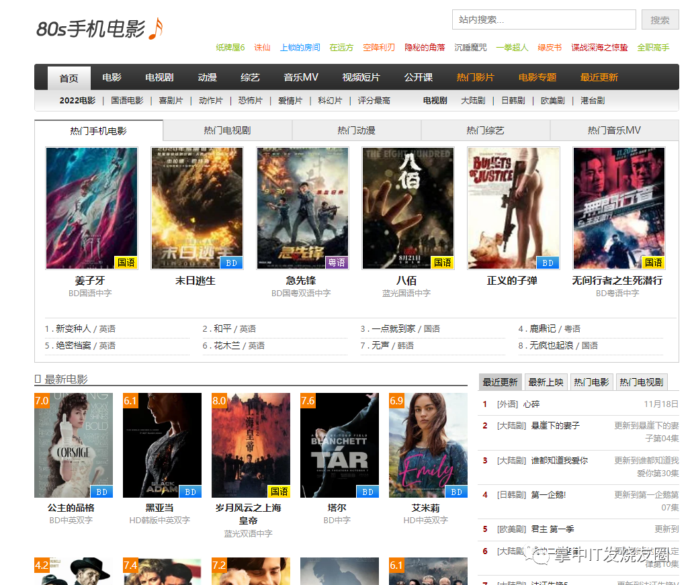The image size is (692, 585).
Task: Open the 八佰 movie poster
Action: tap(408, 208)
